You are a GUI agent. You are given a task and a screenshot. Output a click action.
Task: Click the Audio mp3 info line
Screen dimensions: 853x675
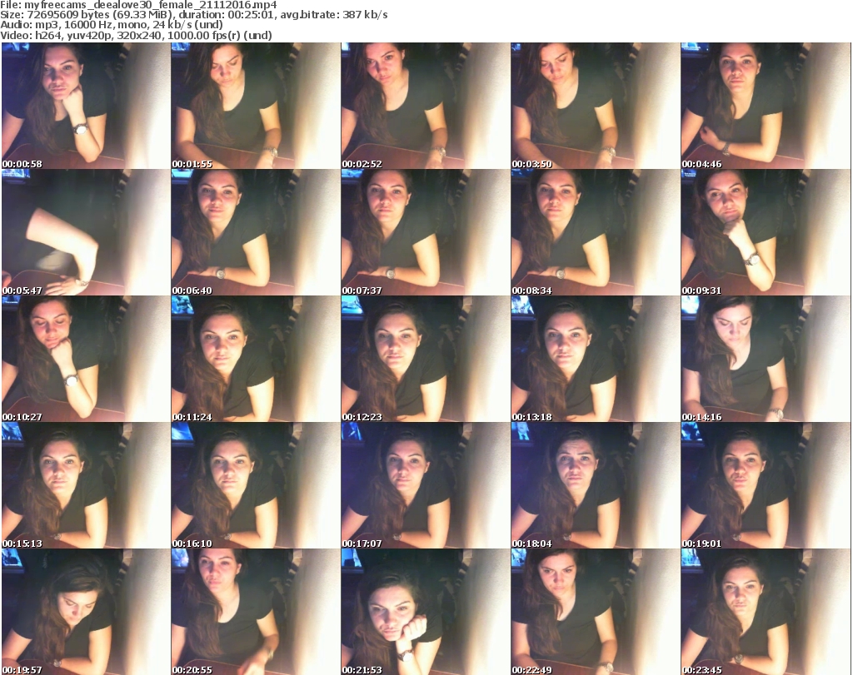point(112,25)
